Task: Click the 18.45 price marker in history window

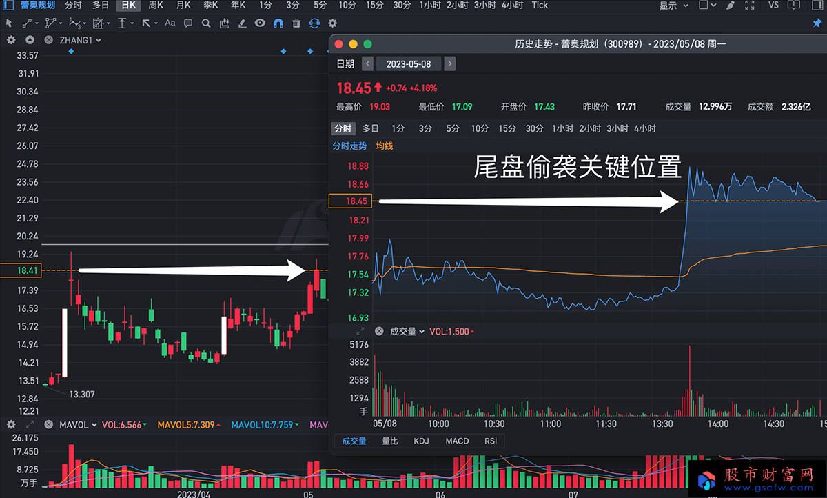Action: point(351,201)
